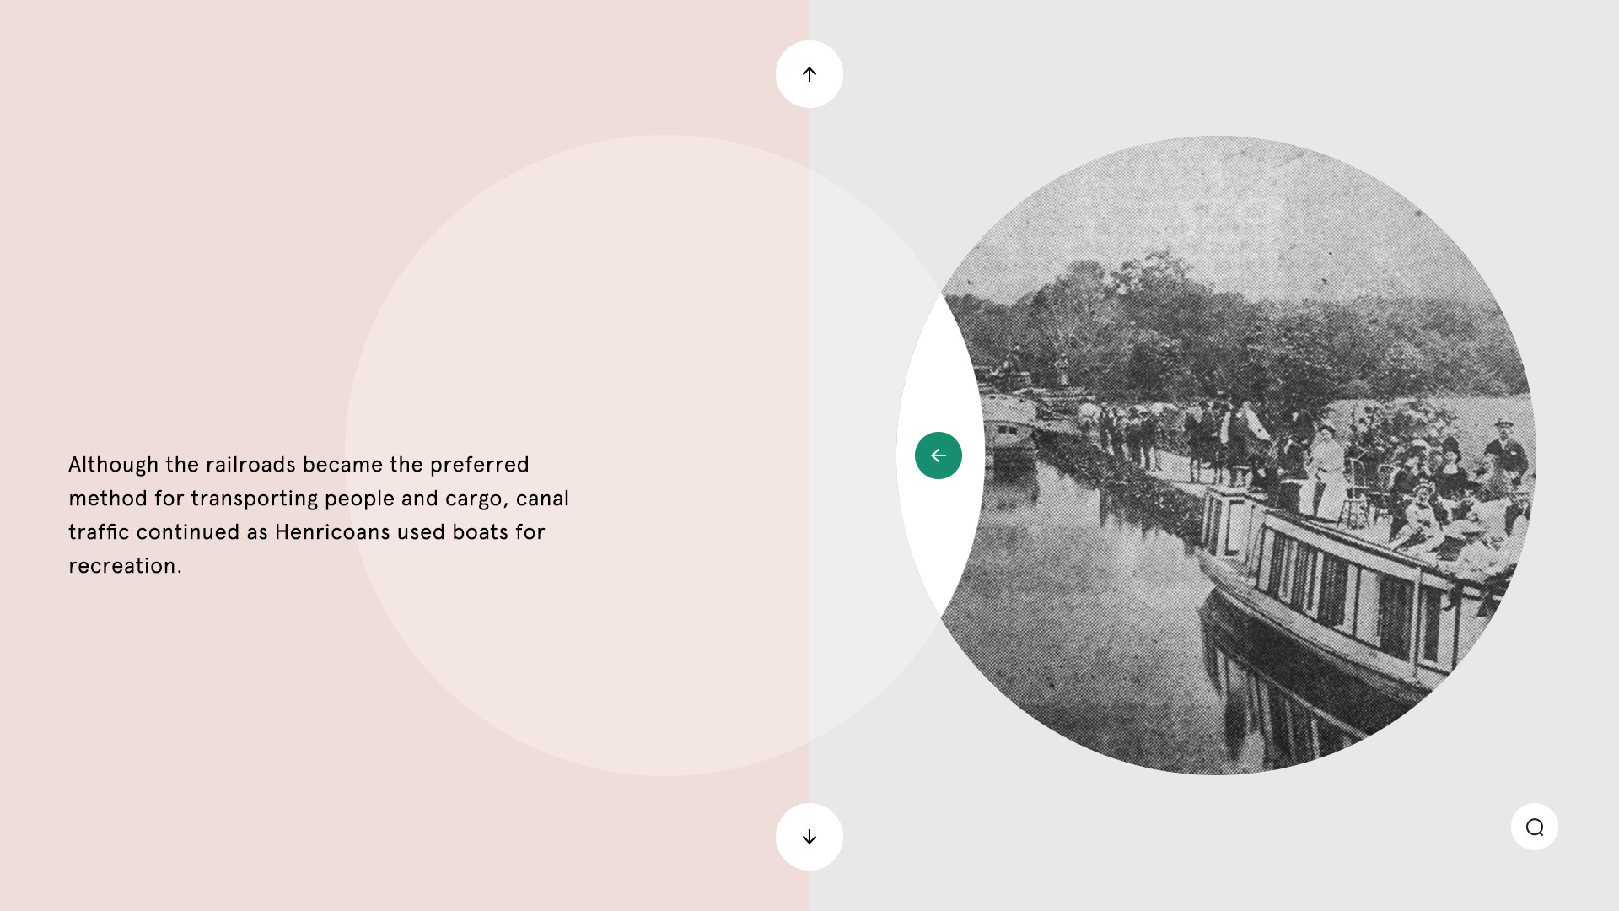1619x911 pixels.
Task: Click the green left arrow button
Action: click(939, 455)
